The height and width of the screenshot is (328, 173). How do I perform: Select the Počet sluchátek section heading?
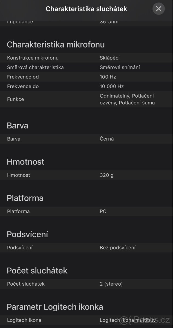tap(37, 270)
